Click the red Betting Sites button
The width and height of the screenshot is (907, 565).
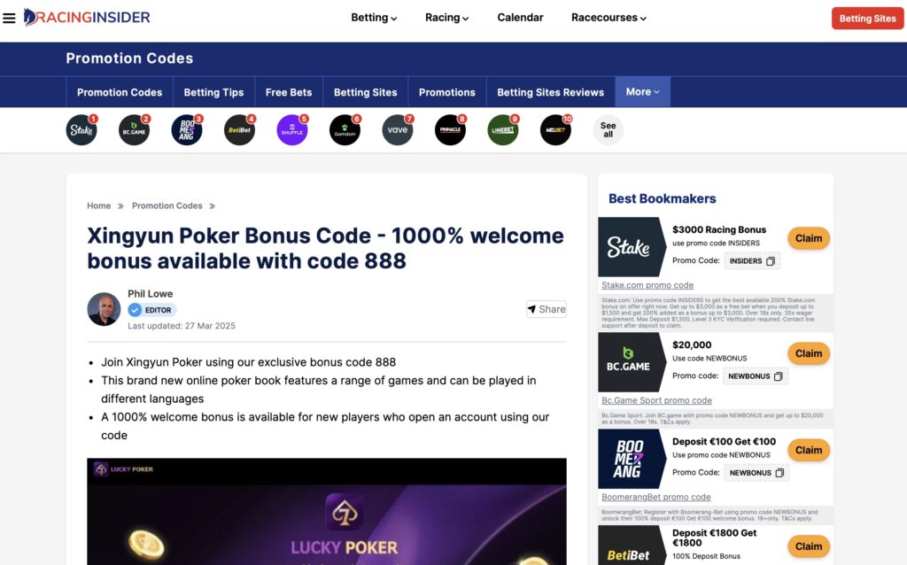click(x=867, y=19)
